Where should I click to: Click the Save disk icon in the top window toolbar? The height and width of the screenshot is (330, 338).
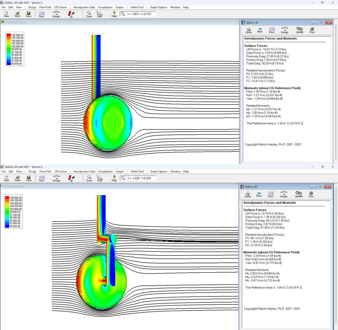point(28,14)
